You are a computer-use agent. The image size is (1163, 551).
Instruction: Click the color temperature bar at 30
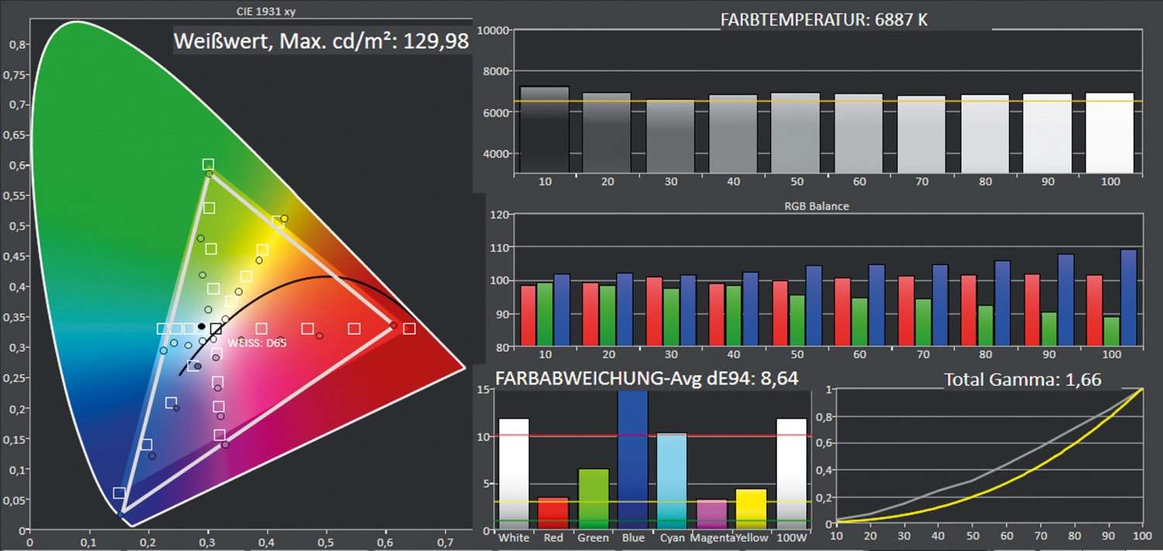tap(670, 136)
